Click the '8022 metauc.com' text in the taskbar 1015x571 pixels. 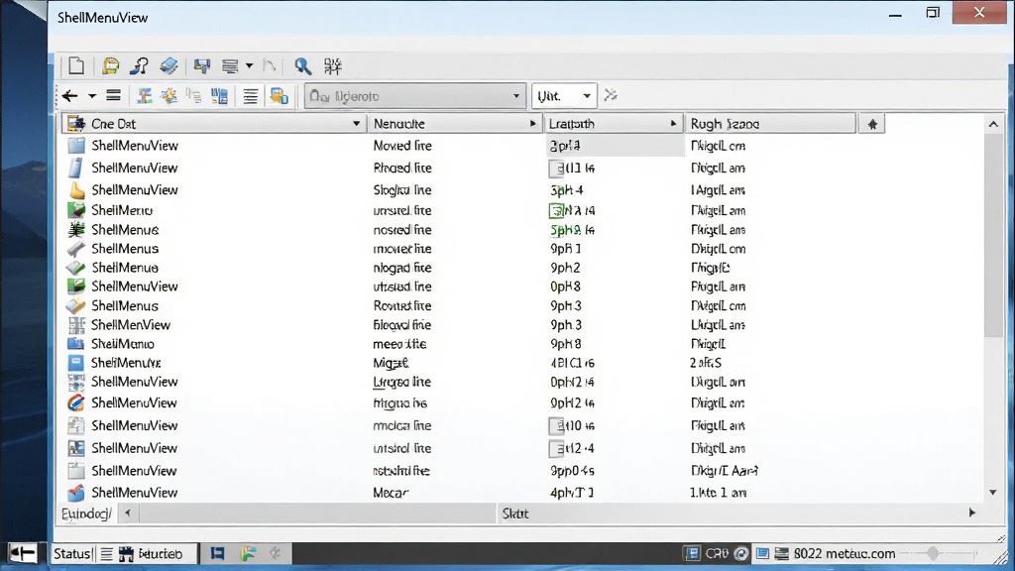coord(845,553)
